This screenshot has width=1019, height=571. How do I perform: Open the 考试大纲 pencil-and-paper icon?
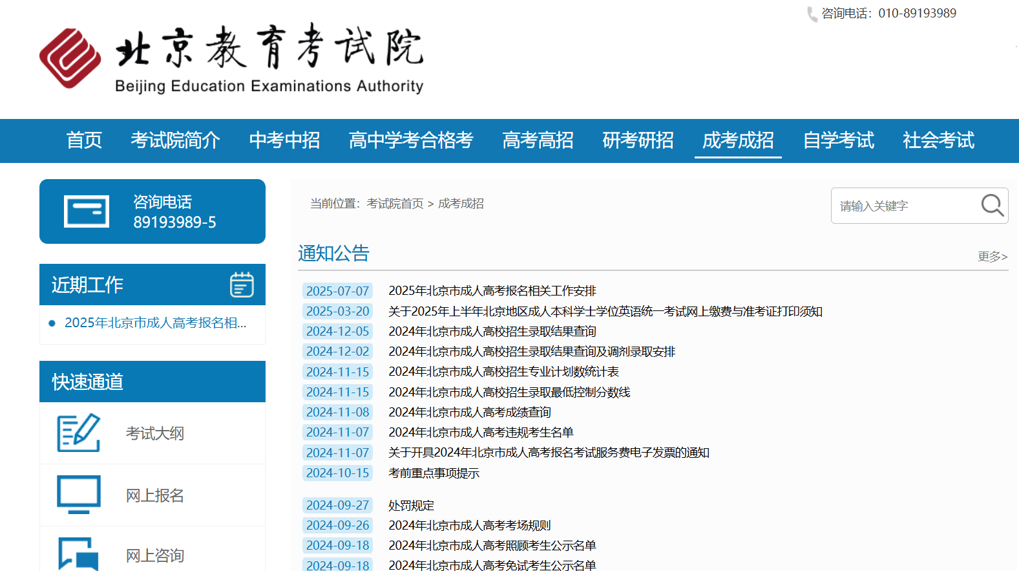[79, 433]
